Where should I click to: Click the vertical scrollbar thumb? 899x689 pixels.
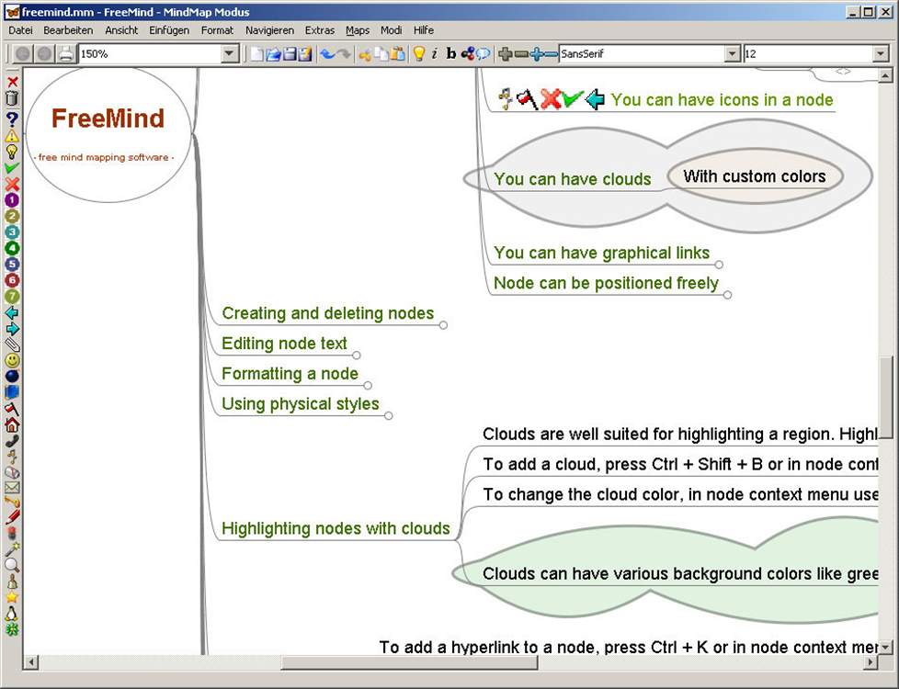click(886, 397)
